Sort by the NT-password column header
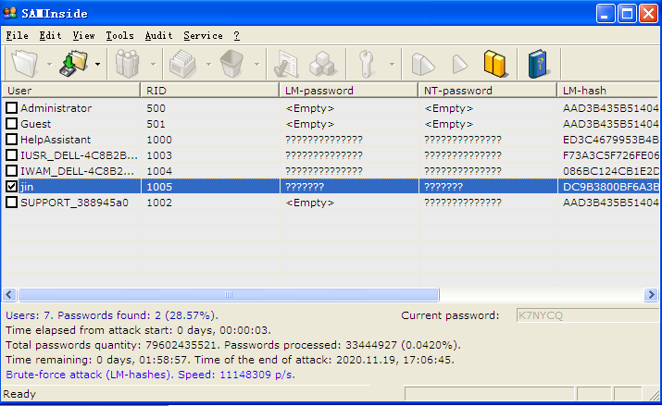 [x=488, y=91]
